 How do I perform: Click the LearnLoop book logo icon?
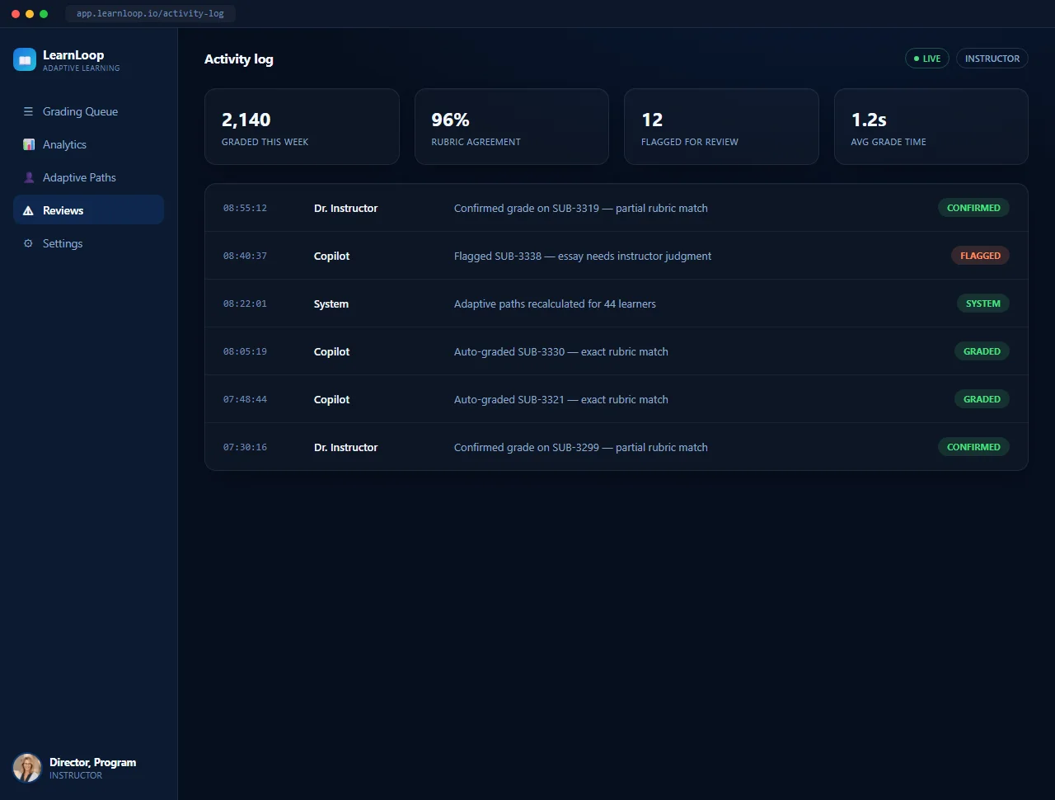tap(25, 59)
